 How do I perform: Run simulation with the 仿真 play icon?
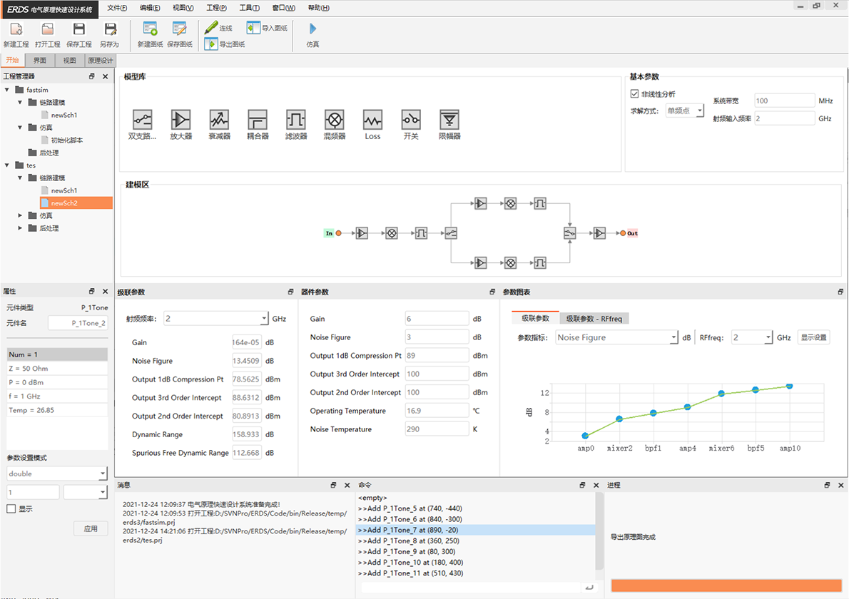312,29
